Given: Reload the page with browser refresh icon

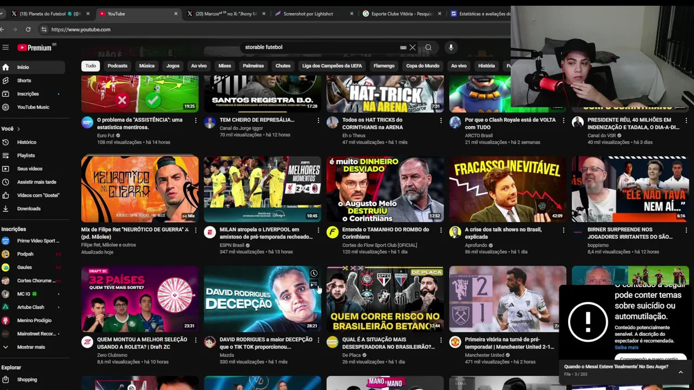Looking at the screenshot, I should point(28,29).
